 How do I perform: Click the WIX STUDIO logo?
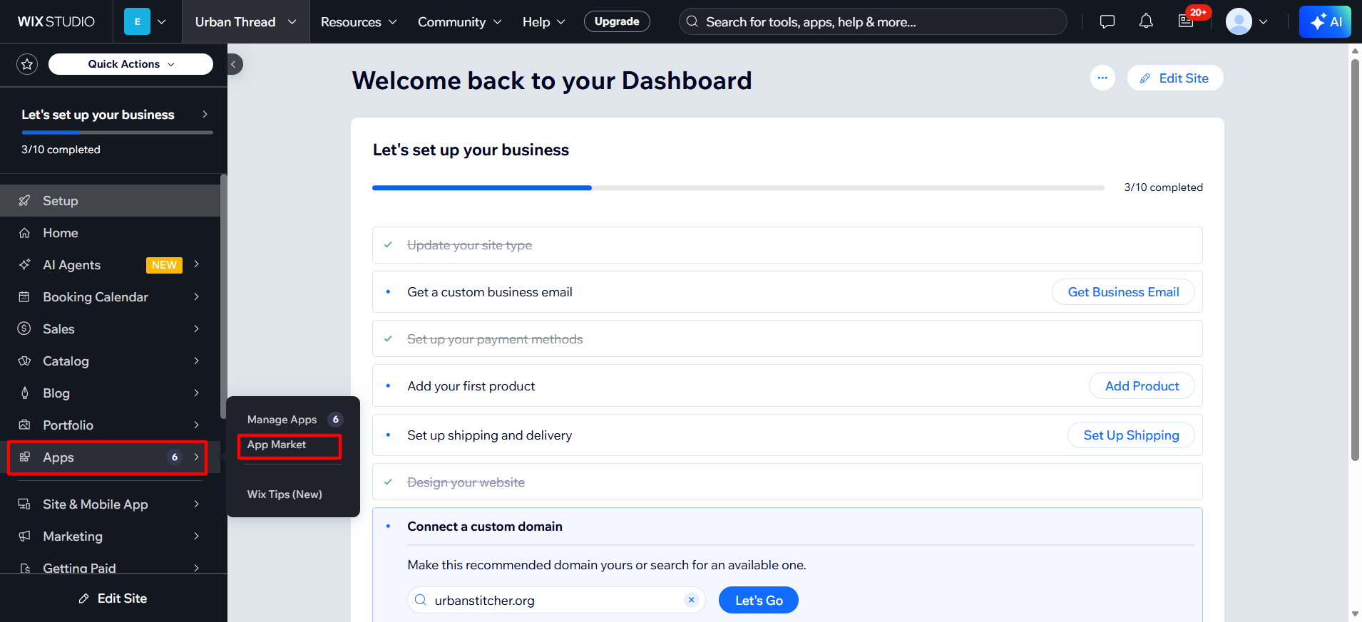point(56,21)
